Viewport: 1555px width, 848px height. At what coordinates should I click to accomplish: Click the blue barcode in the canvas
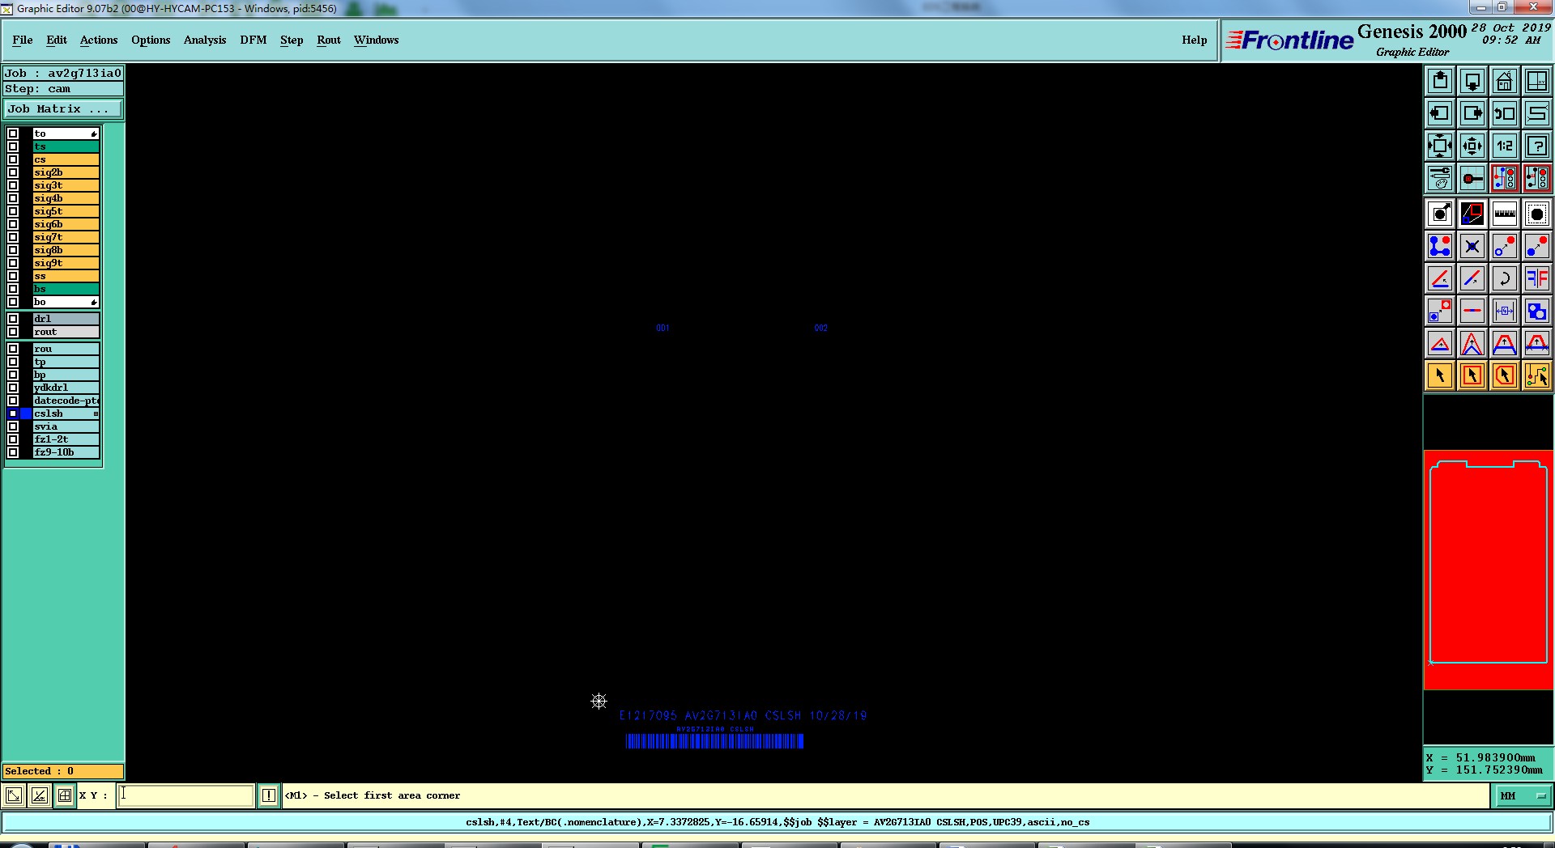[x=714, y=741]
